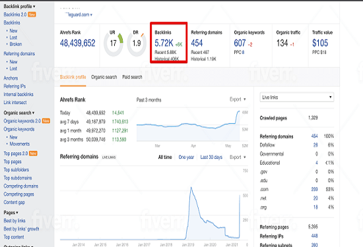
Task: Click the 607 organic keywords value
Action: point(240,43)
